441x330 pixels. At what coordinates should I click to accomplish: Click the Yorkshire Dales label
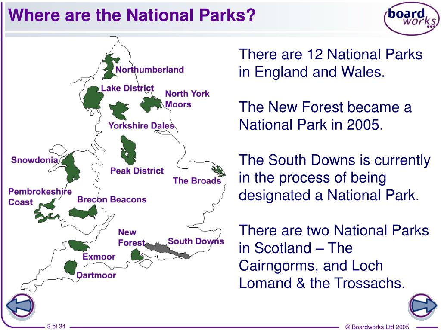pos(141,125)
